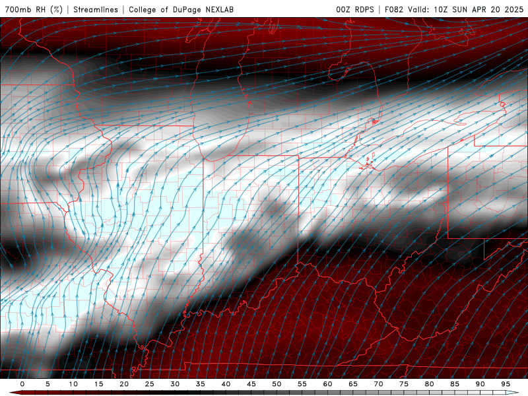Screen dimensions: 528x396
Task: Click the '45' value on the color scale
Action: tap(251, 384)
